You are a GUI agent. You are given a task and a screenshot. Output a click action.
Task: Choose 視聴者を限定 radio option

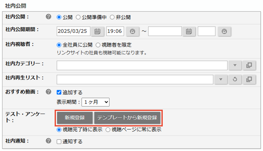(98, 45)
